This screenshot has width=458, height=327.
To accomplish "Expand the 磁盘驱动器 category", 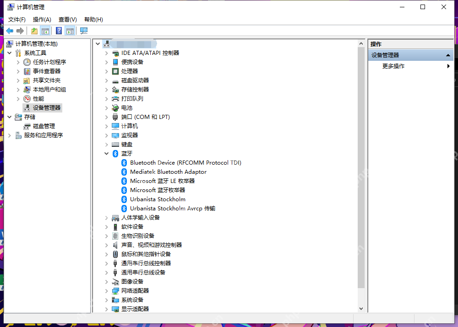I will click(106, 80).
